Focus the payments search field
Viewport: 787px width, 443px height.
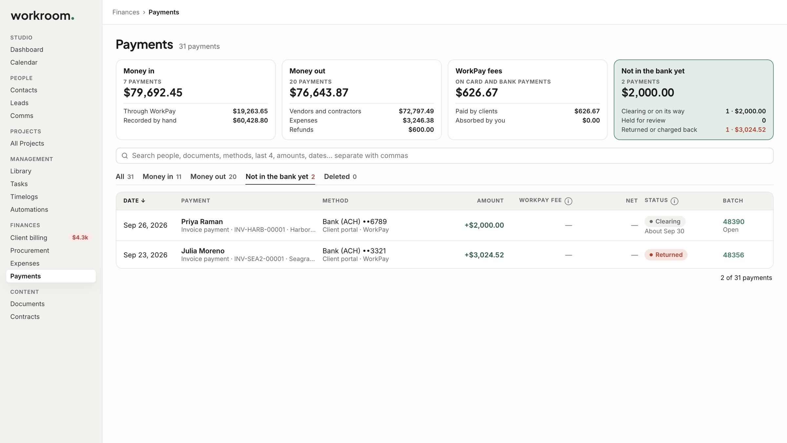coord(444,156)
